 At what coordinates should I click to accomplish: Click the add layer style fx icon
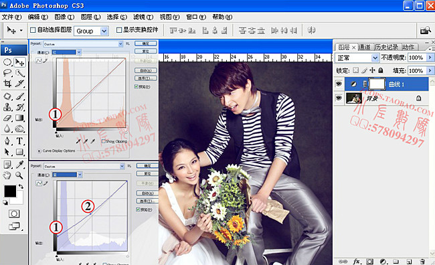click(x=357, y=262)
